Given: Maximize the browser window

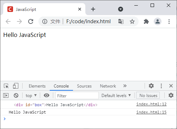Looking at the screenshot, I should coord(152,5).
